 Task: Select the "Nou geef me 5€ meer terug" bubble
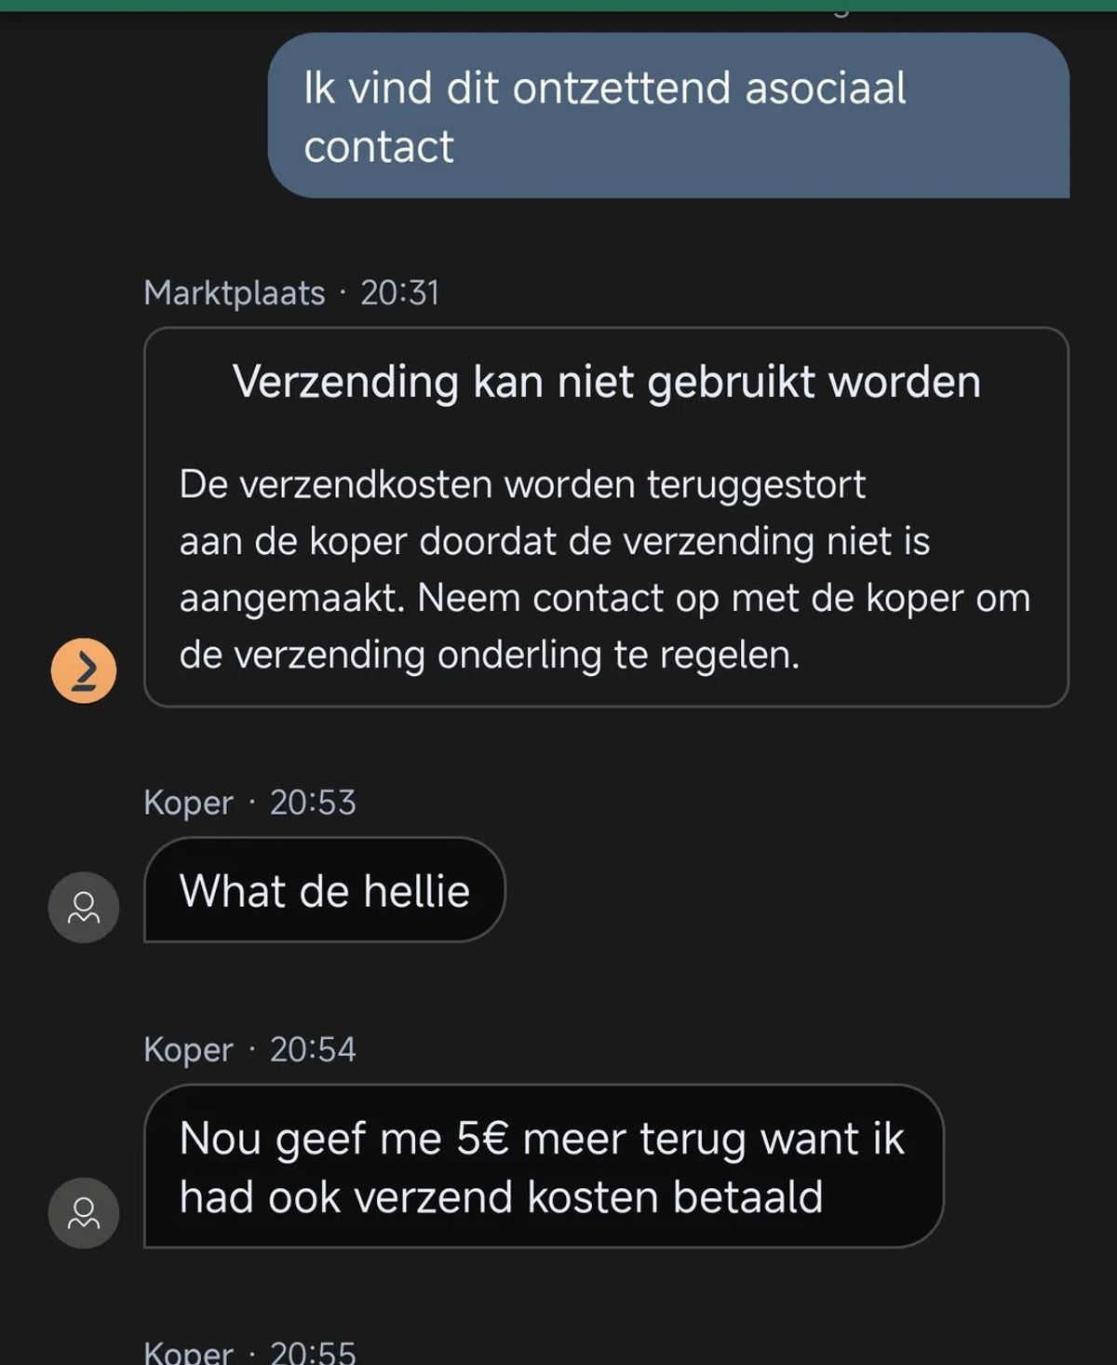(543, 1166)
